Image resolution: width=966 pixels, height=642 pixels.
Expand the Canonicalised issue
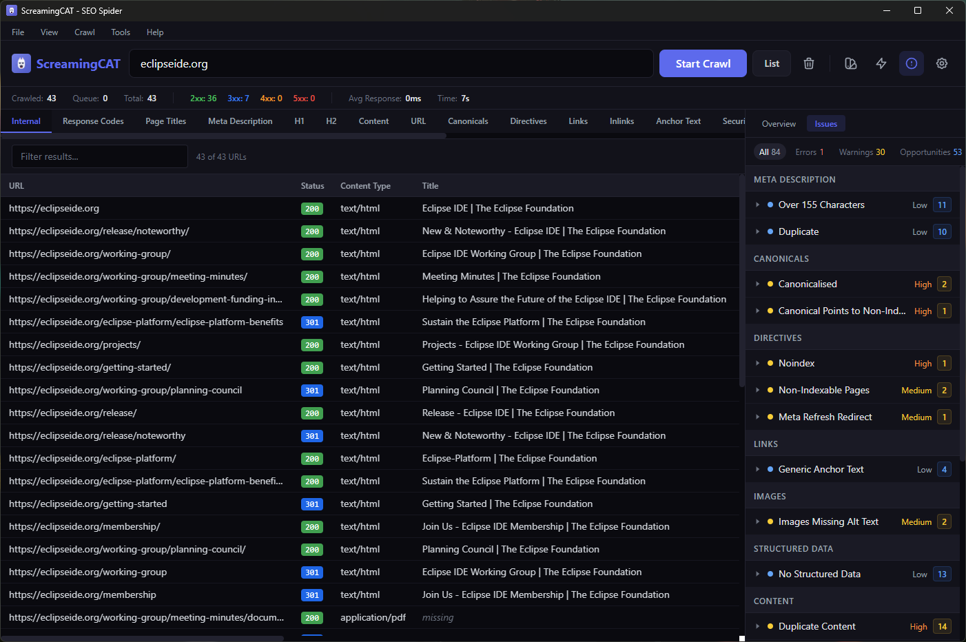coord(757,284)
